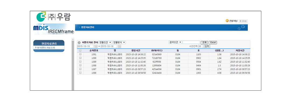Viewport: 296px width, 103px height.
Task: Click the (중량...) column header
Action: (219, 51)
